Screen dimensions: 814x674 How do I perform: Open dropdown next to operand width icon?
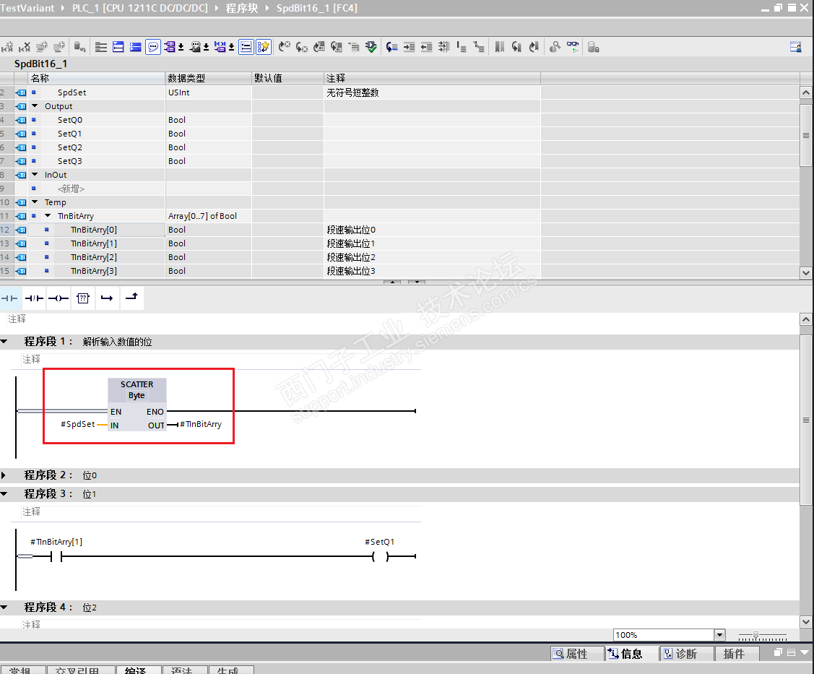pos(232,48)
